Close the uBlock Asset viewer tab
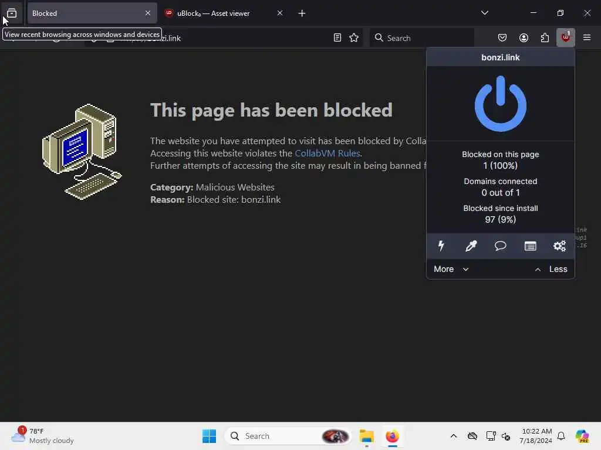 coord(280,13)
